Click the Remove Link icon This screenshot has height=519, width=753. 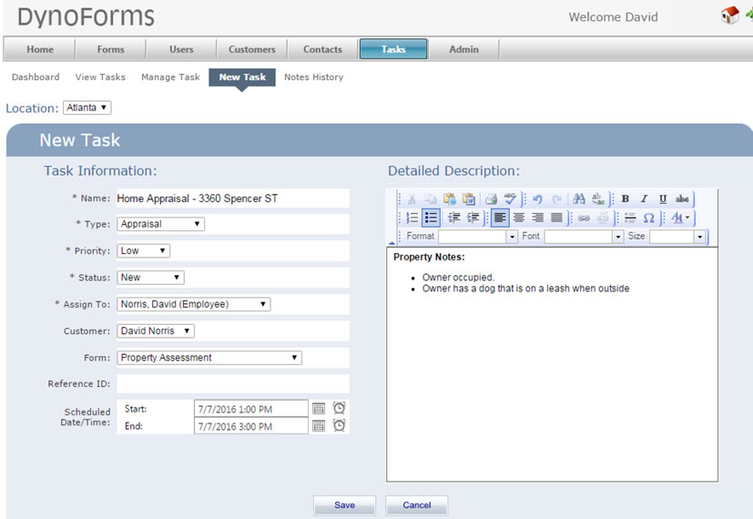[603, 218]
